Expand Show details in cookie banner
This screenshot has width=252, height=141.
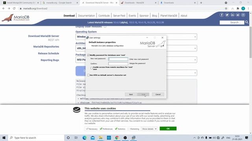[149, 129]
